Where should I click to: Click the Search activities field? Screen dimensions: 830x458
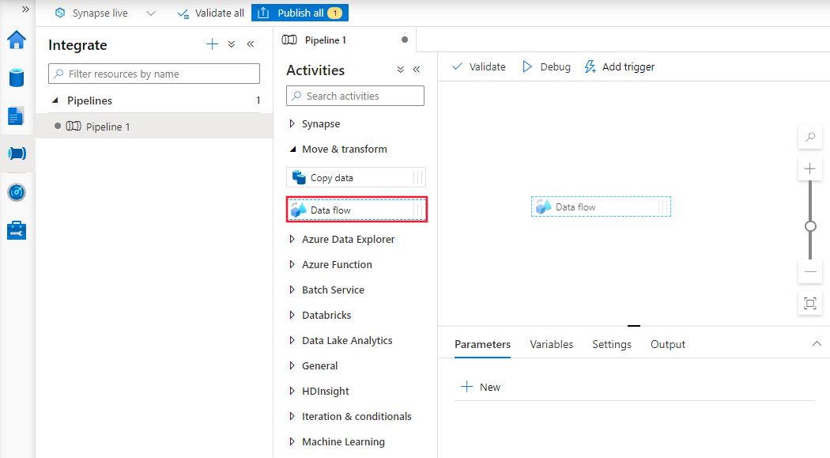point(355,95)
